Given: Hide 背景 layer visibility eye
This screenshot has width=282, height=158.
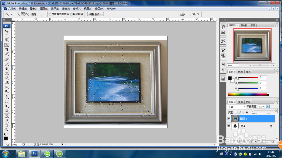Looking at the screenshot, I should click(229, 126).
